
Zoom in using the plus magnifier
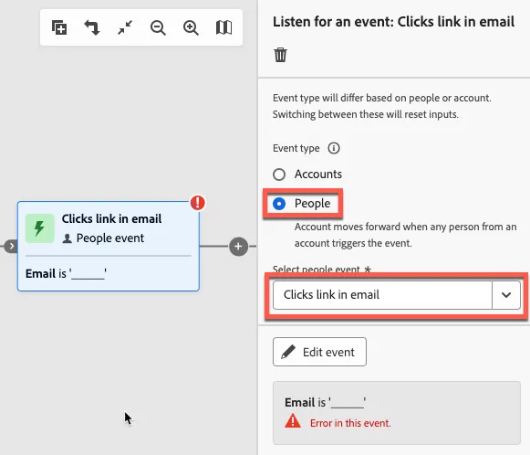tap(191, 27)
